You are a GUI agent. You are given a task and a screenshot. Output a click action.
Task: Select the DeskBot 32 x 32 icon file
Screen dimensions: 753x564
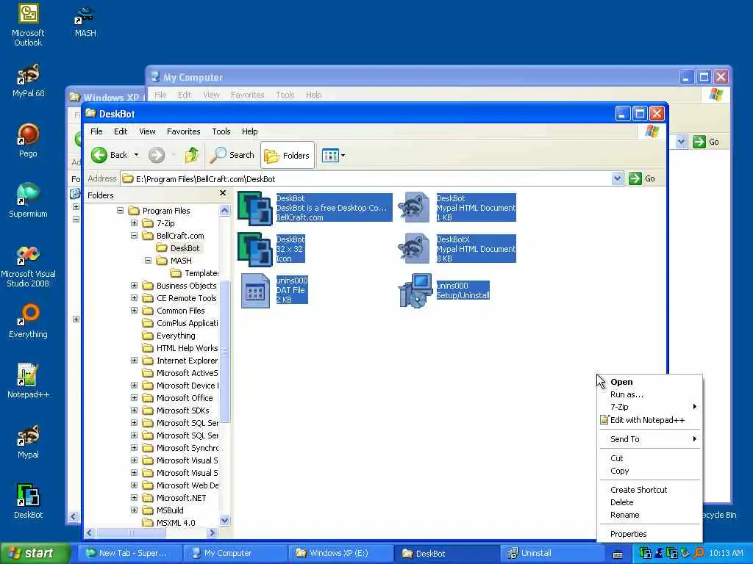255,249
